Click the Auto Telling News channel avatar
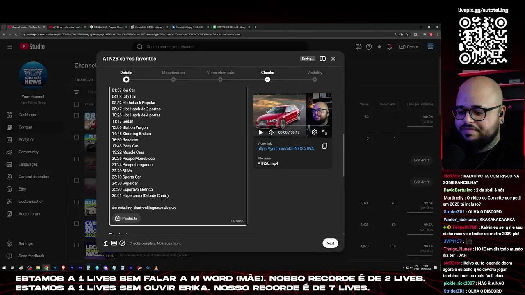The image size is (525, 295). pos(33,76)
